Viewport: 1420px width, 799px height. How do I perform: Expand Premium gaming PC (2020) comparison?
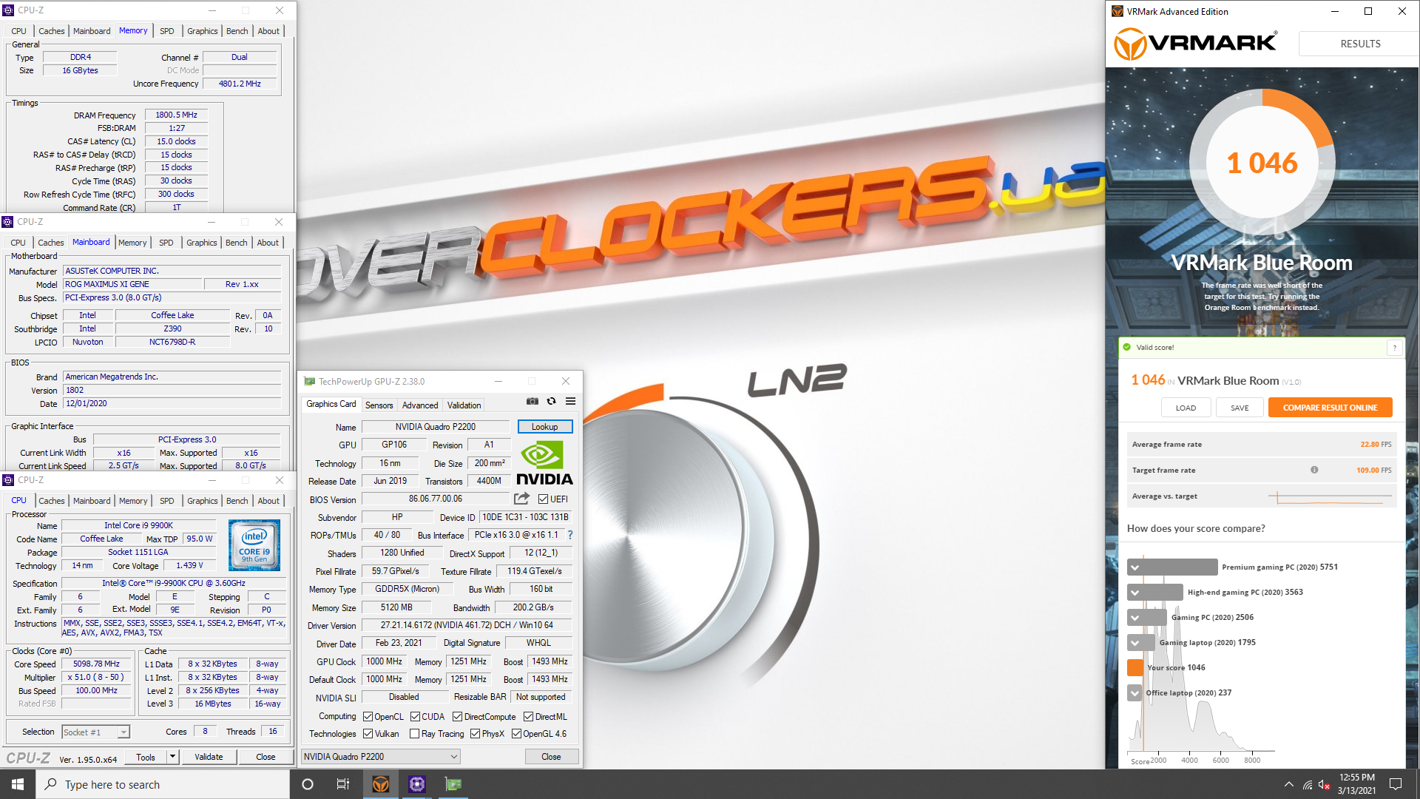point(1135,567)
